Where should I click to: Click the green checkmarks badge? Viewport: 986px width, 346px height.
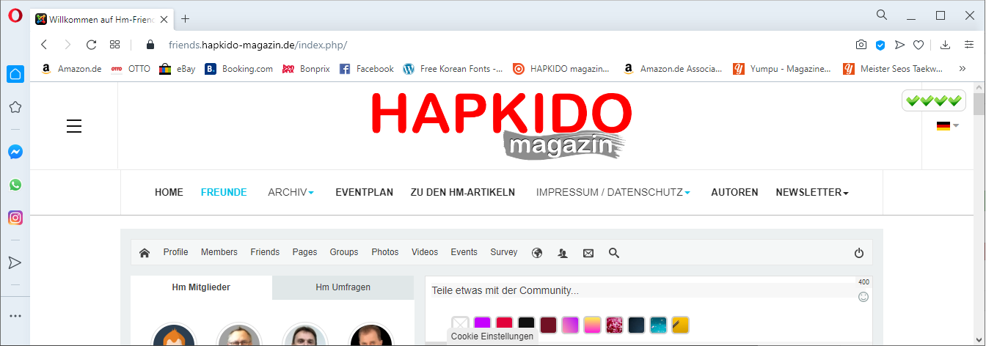(933, 100)
